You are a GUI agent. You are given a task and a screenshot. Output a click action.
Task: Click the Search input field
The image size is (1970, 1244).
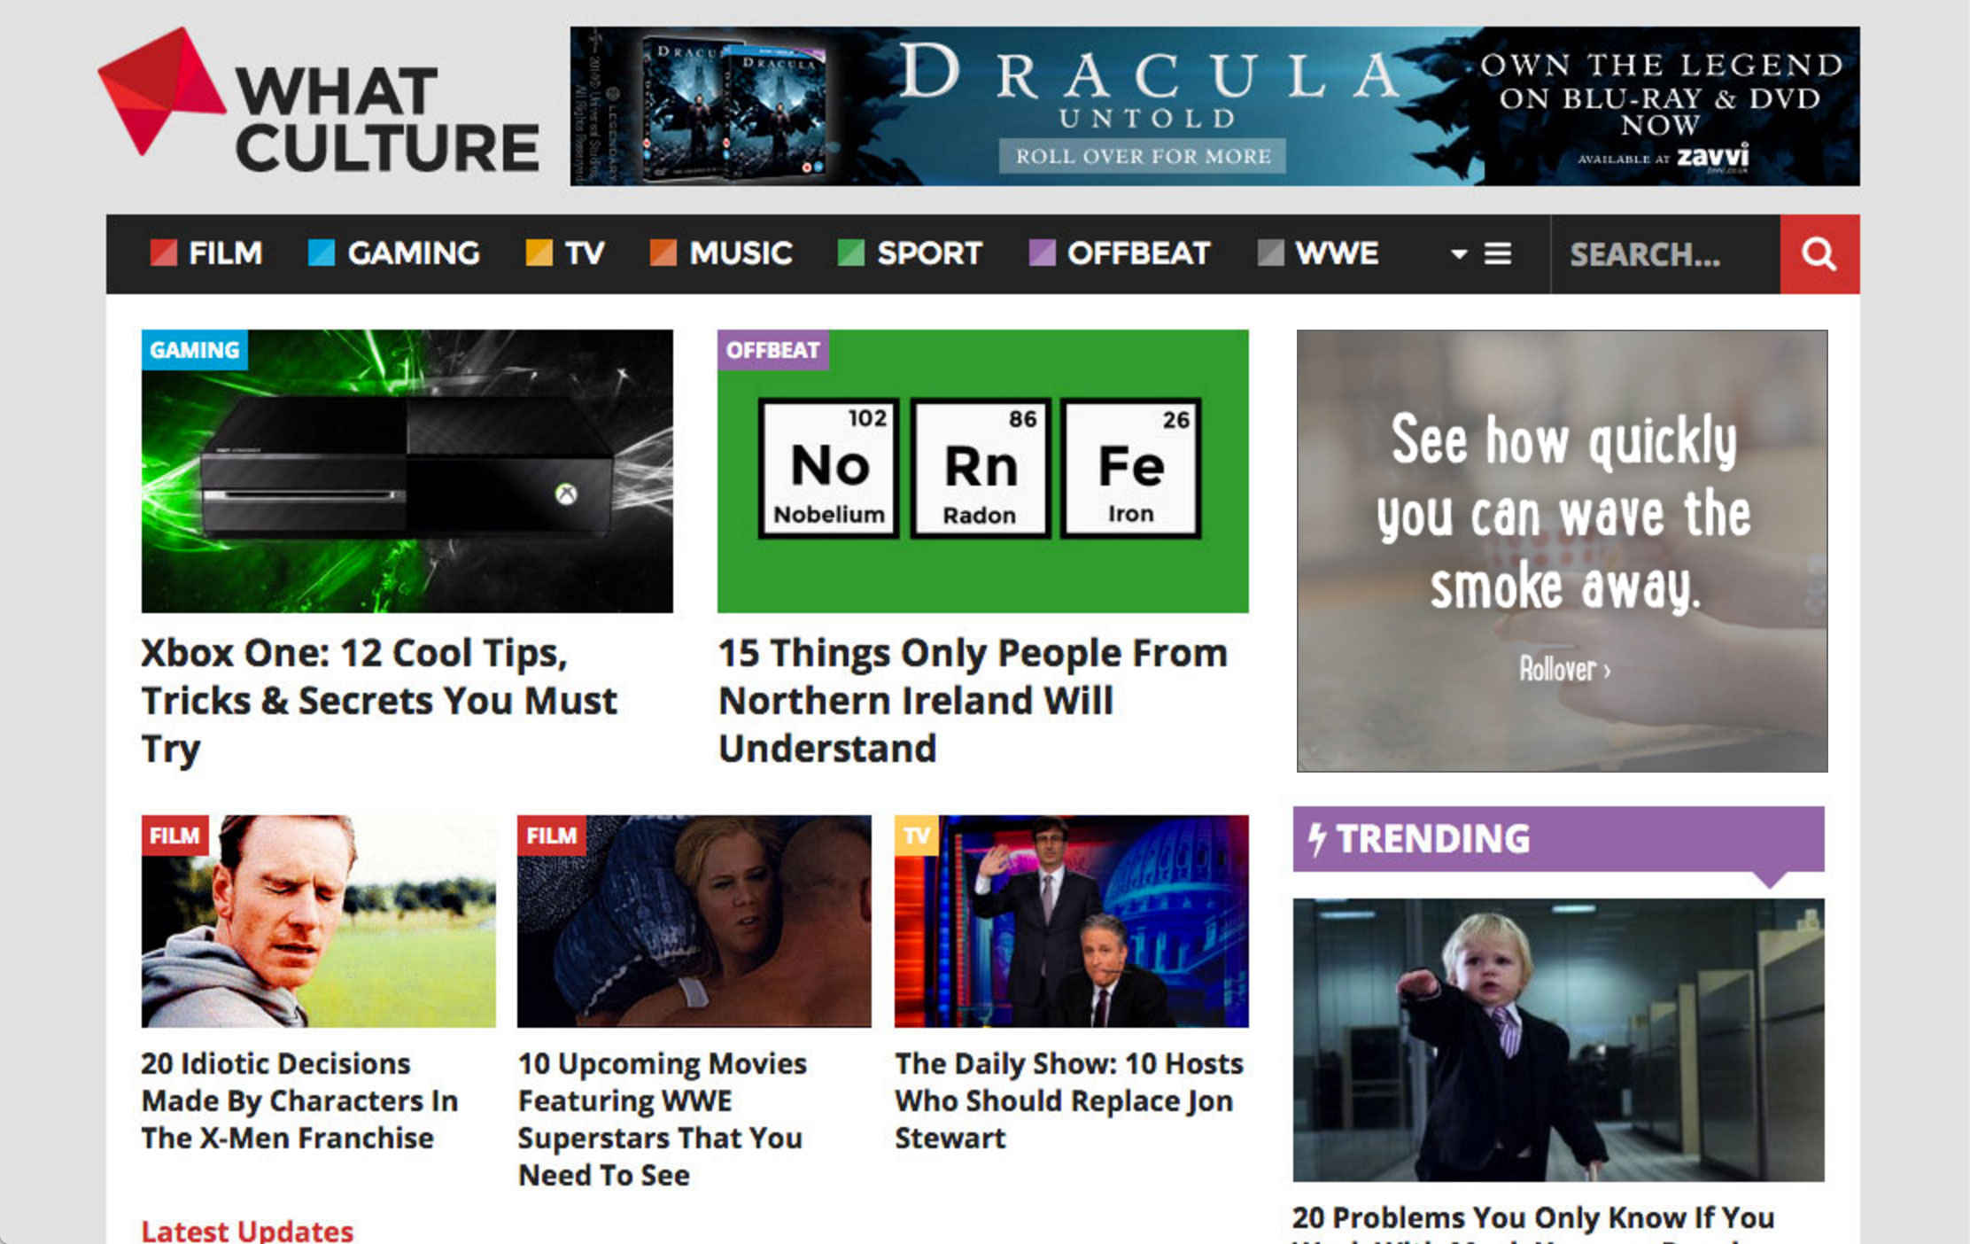1665,254
